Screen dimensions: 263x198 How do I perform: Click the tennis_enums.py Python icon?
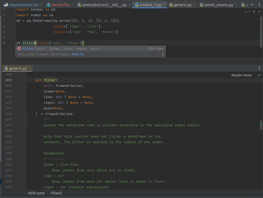click(202, 5)
